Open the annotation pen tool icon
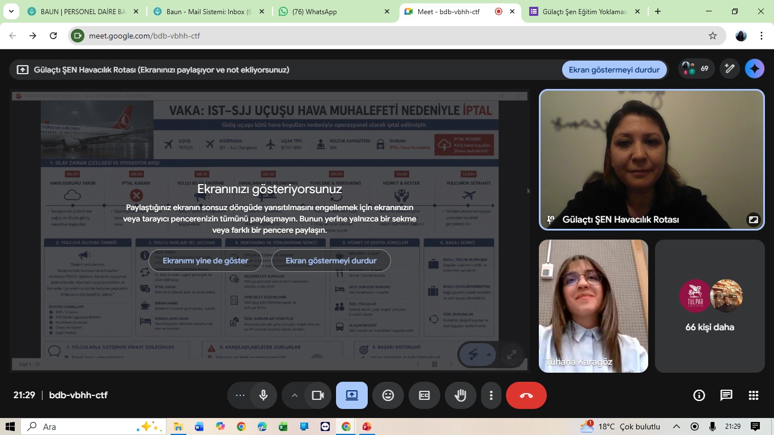Screen dimensions: 774x435 point(730,69)
